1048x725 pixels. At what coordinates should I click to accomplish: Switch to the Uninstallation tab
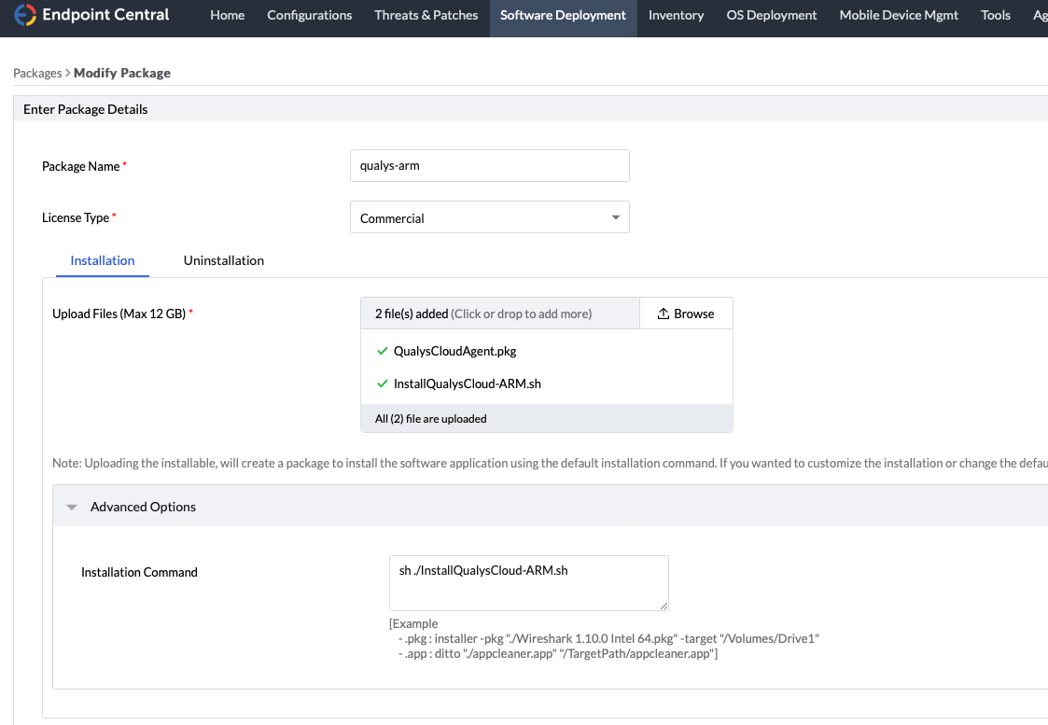[x=223, y=260]
